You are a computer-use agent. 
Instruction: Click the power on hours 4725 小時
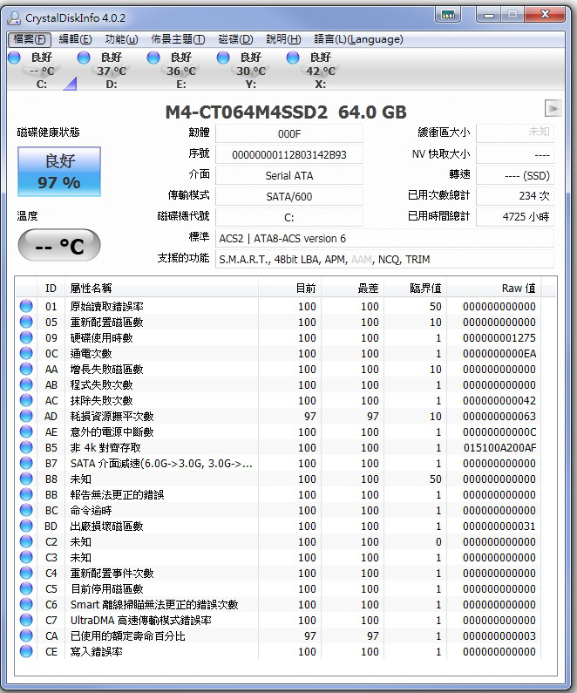coord(515,216)
